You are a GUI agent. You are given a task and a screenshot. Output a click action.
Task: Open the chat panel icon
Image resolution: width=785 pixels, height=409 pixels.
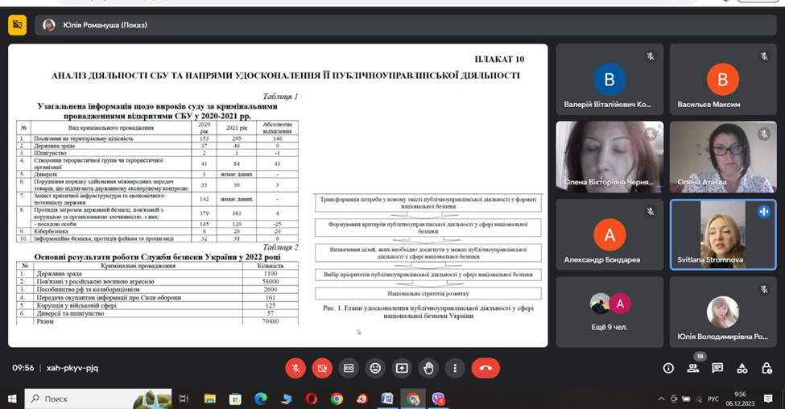pyautogui.click(x=717, y=369)
